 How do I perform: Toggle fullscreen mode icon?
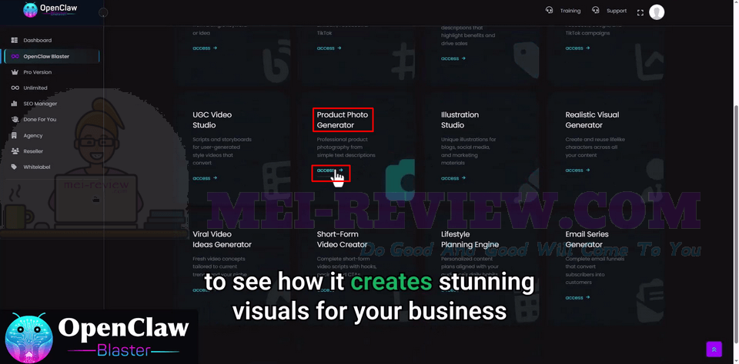click(x=640, y=13)
